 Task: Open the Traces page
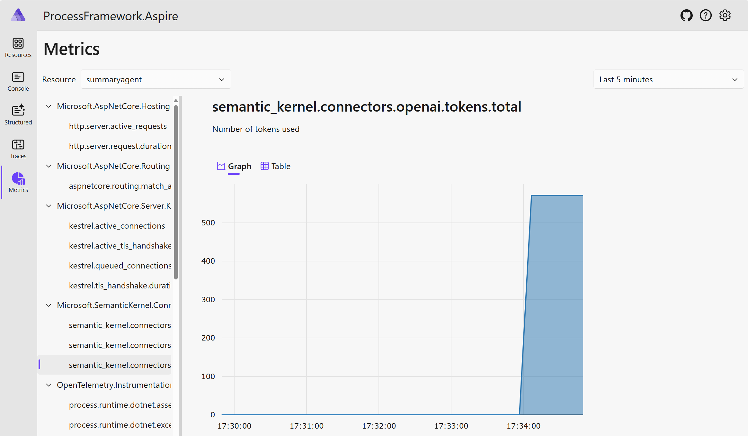(18, 149)
